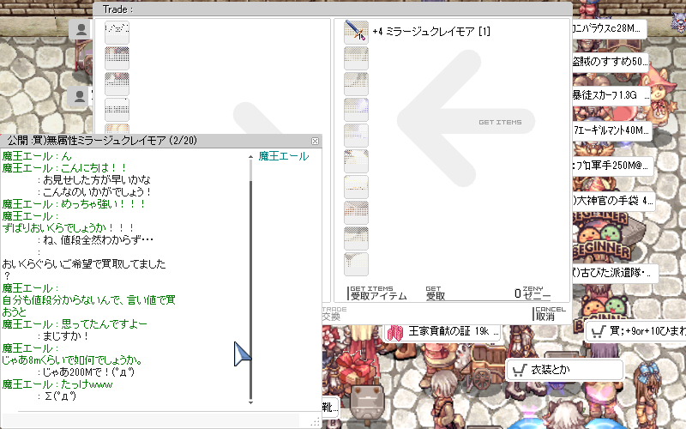Click the cart icon on 衣装とか sign

519,371
